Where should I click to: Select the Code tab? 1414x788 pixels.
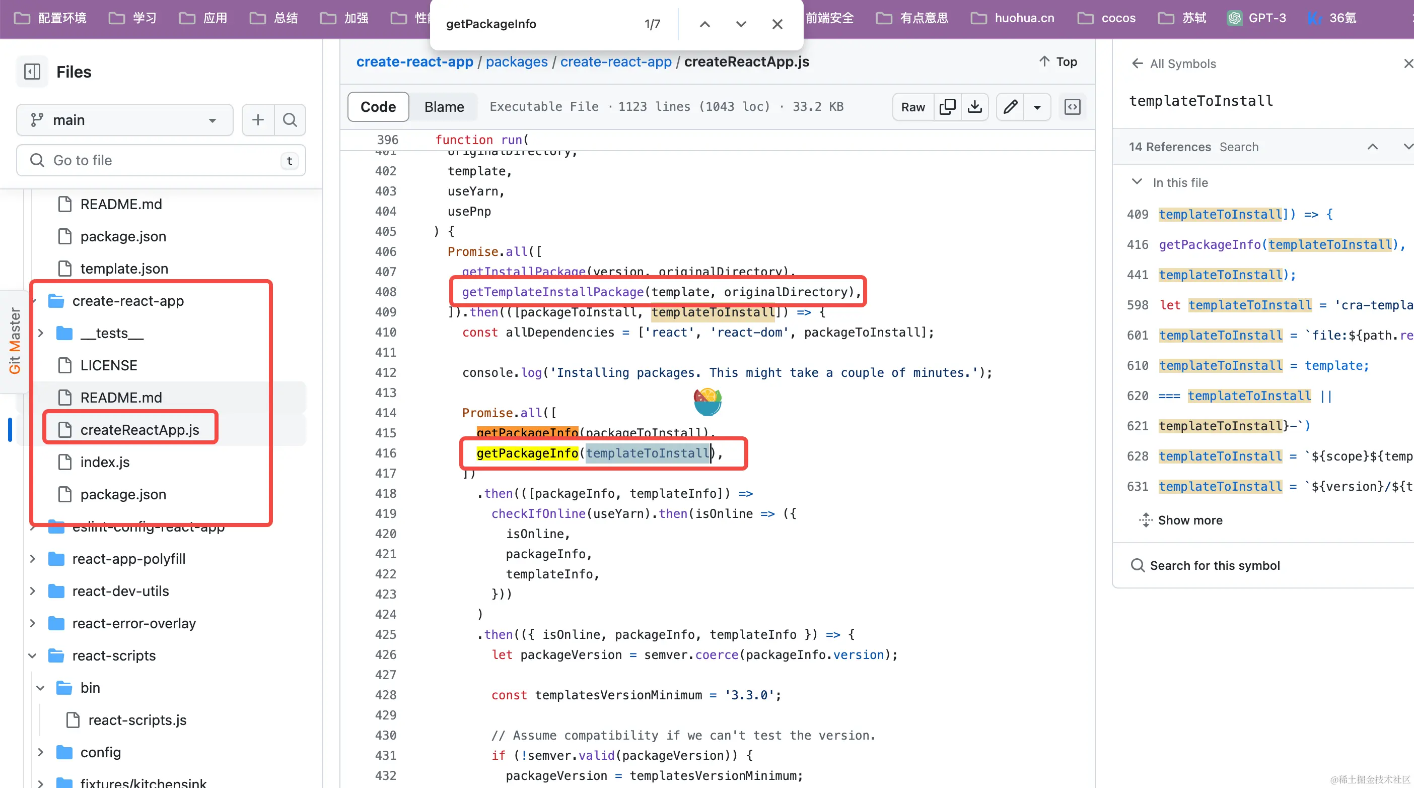tap(378, 106)
